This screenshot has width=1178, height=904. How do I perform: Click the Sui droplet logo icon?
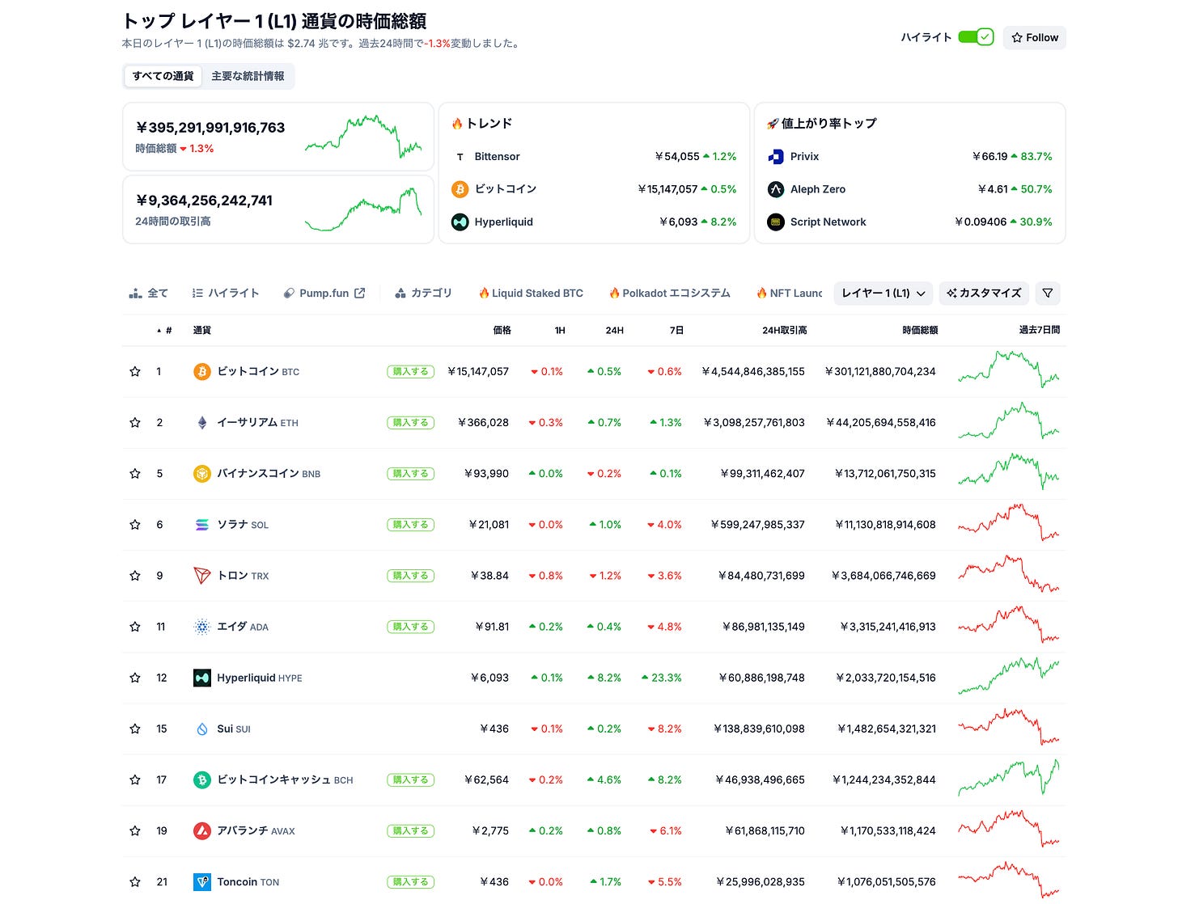(202, 729)
